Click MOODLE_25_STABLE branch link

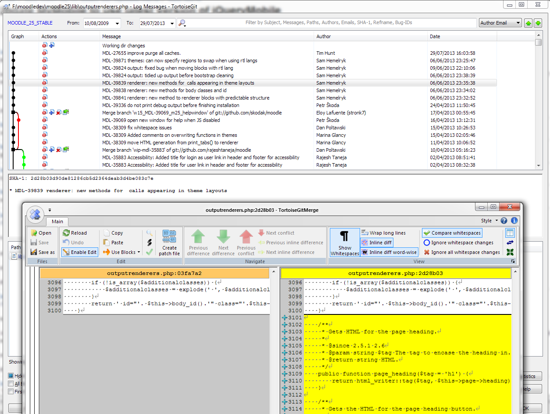click(30, 23)
